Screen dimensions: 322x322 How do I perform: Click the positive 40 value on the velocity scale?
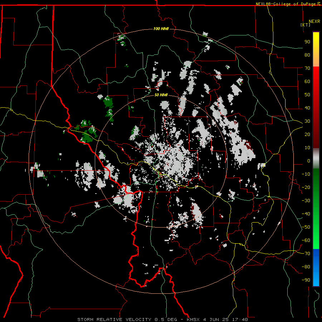(307, 108)
